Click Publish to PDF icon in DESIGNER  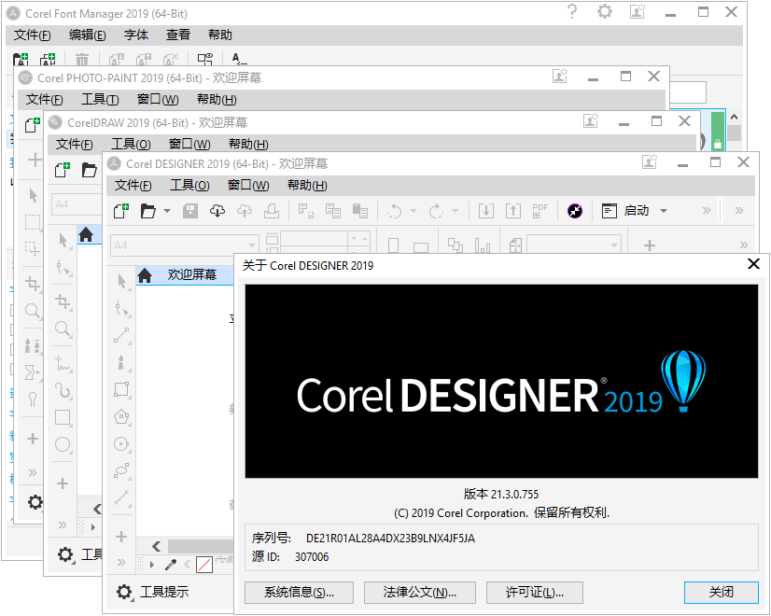coord(540,211)
